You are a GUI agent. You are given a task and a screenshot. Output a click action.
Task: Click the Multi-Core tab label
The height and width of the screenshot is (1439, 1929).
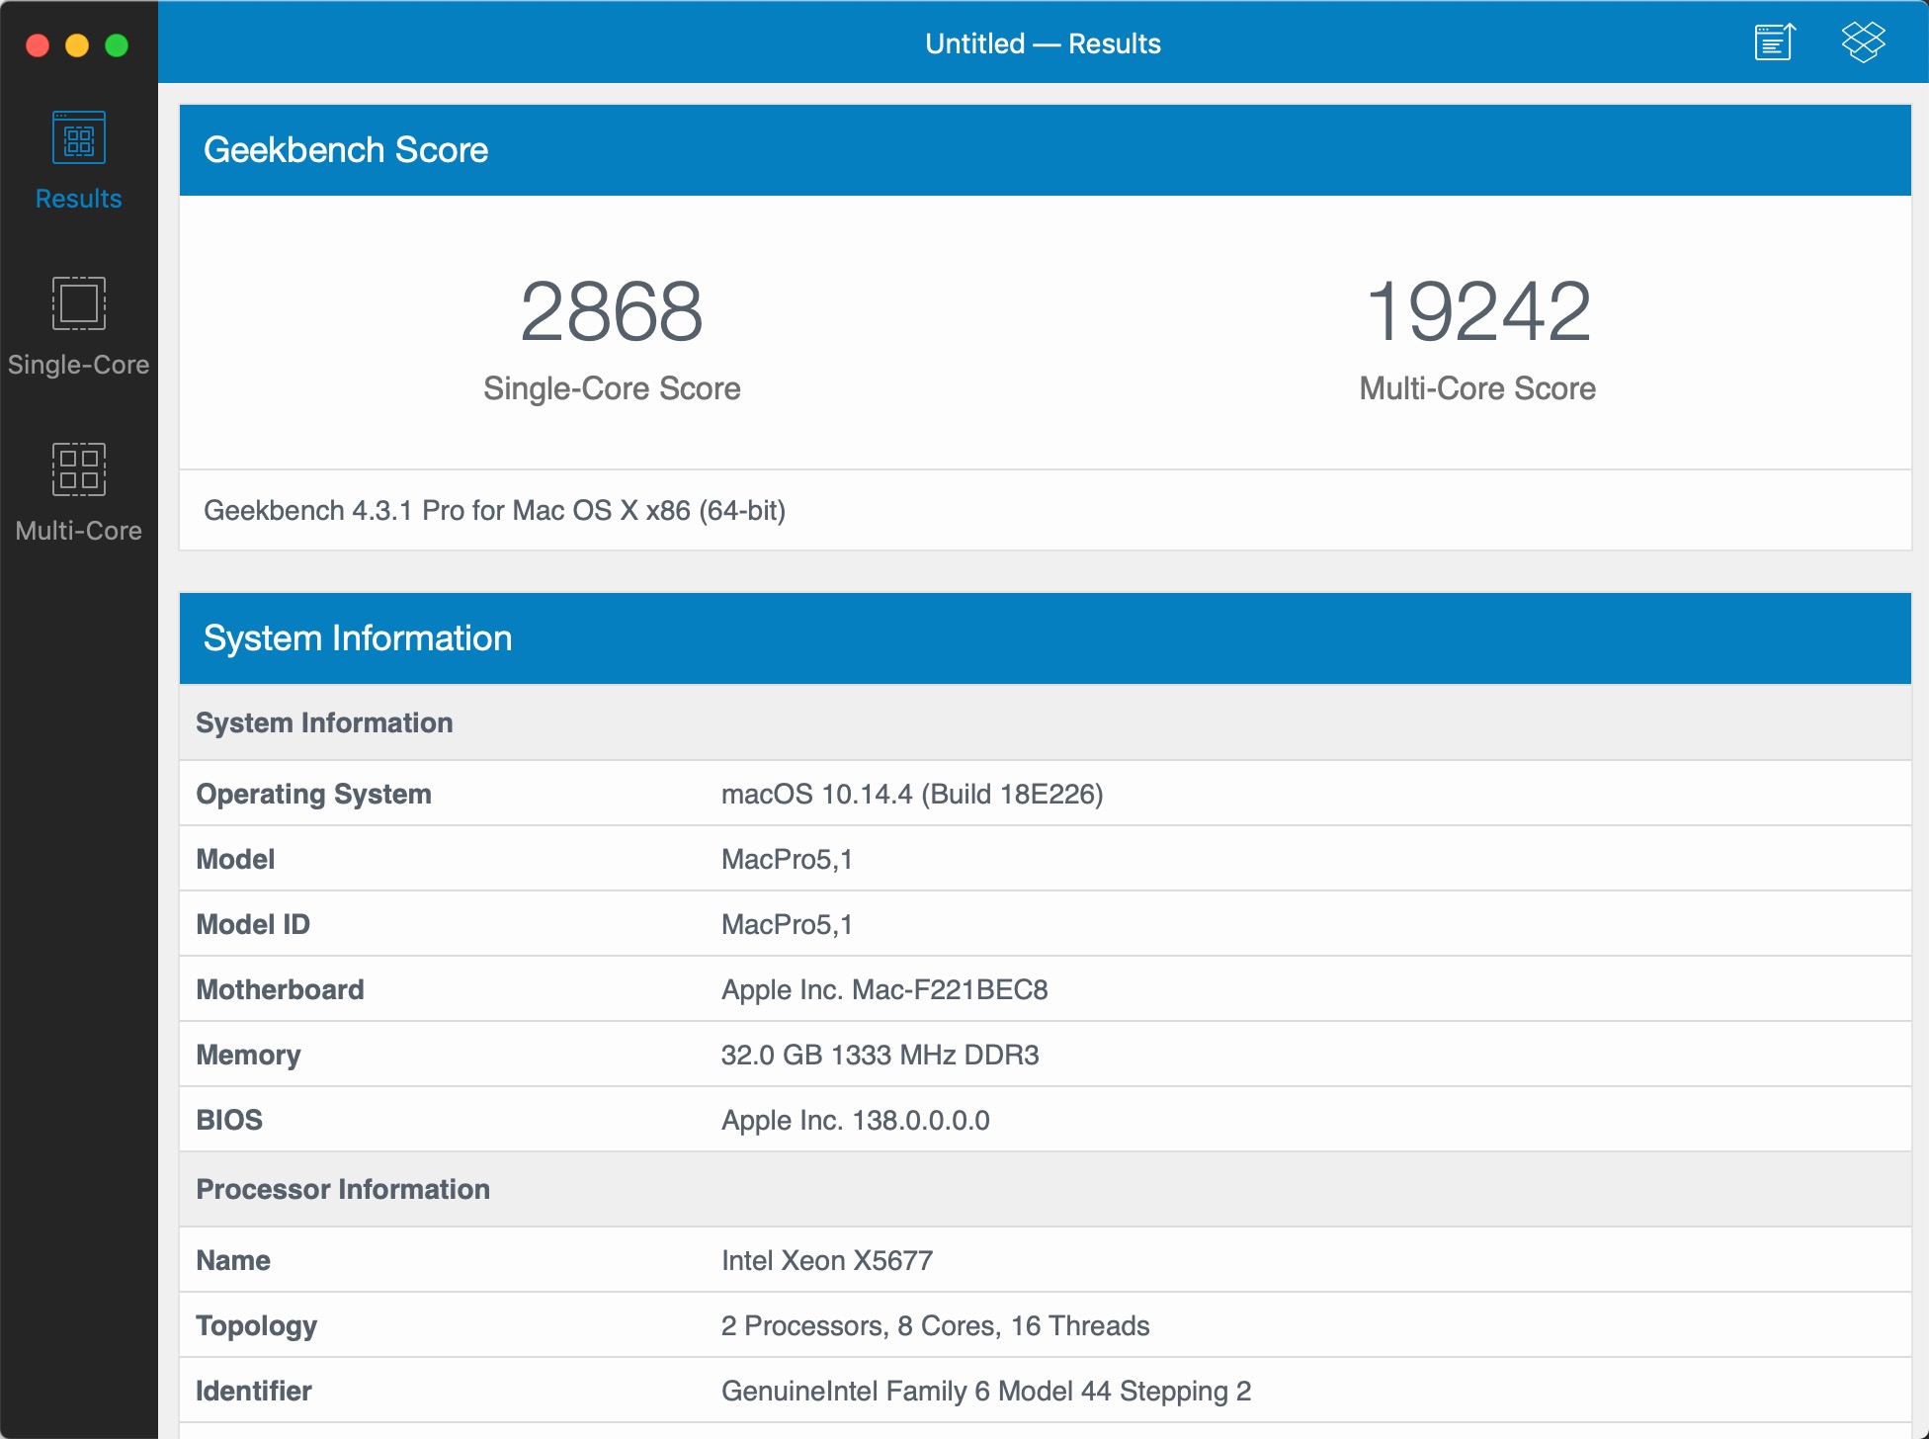[x=78, y=531]
